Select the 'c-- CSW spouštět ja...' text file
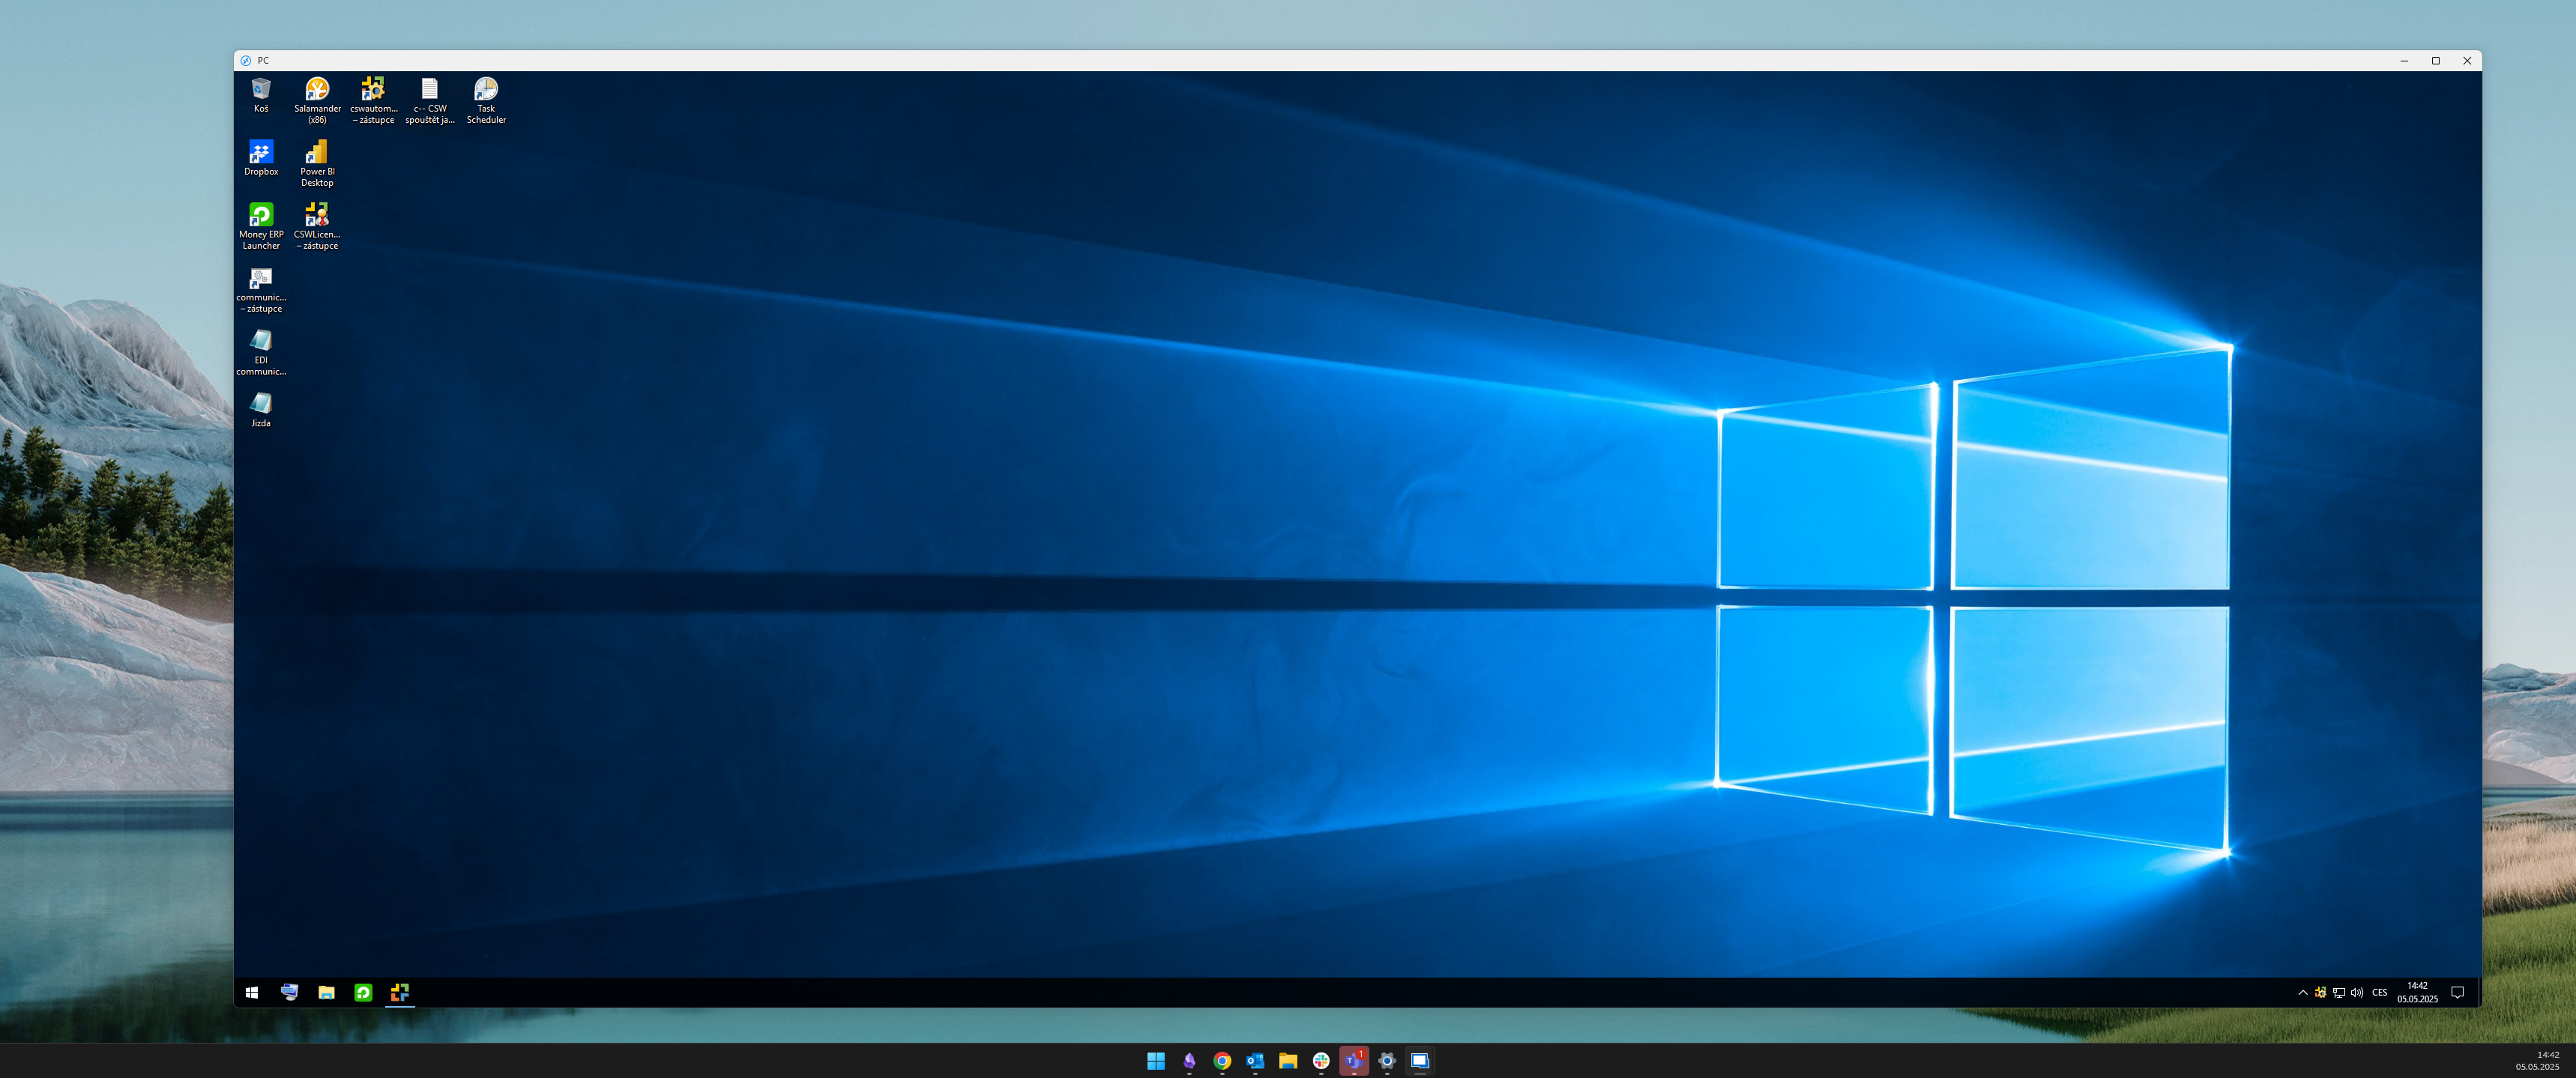Image resolution: width=2576 pixels, height=1078 pixels. point(430,101)
